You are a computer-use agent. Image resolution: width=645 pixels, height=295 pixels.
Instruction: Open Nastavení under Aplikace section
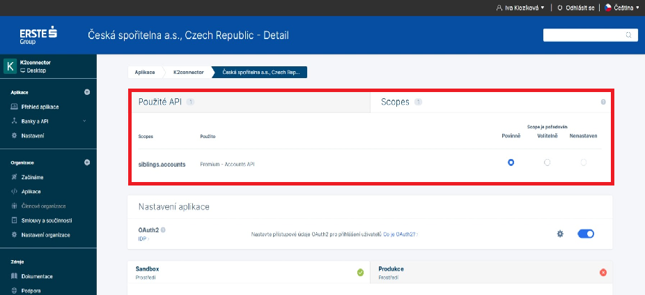[x=33, y=135]
